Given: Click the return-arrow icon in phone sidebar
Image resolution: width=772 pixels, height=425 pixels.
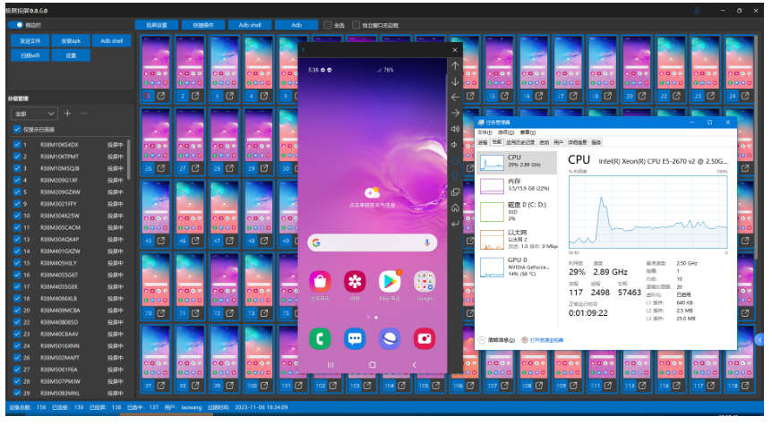Looking at the screenshot, I should click(455, 224).
